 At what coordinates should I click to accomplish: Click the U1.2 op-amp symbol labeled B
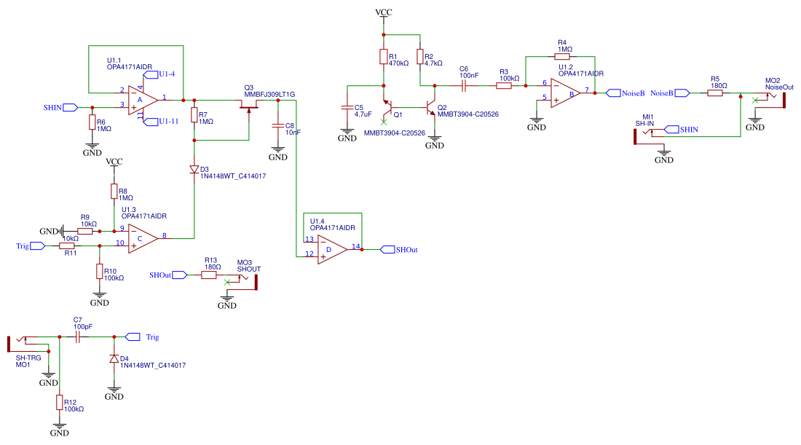pos(567,93)
